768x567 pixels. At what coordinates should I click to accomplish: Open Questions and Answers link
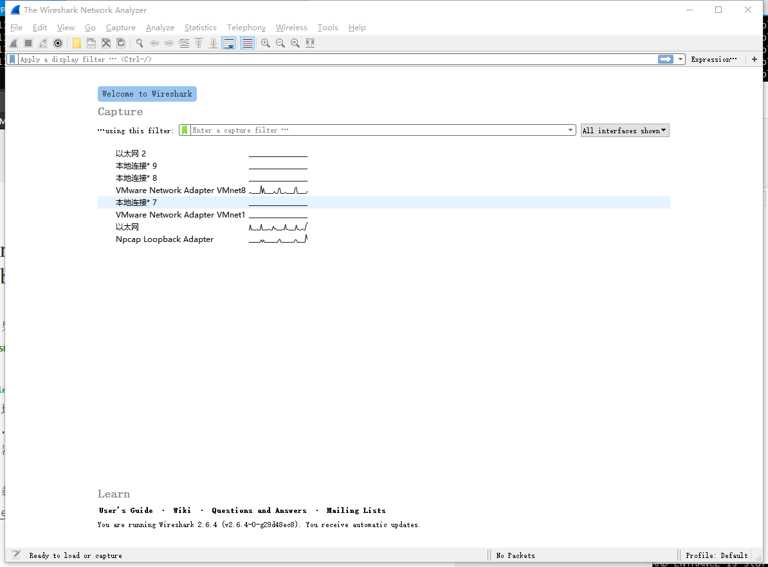tap(259, 510)
